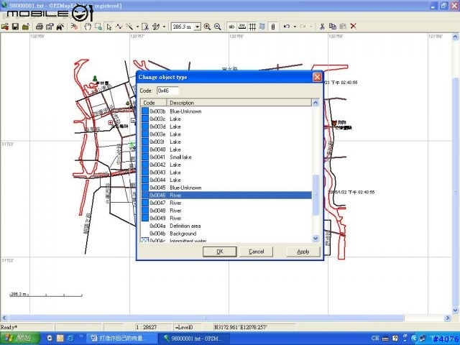The width and height of the screenshot is (460, 345).
Task: Click the binoculars Find icon
Action: 60,27
